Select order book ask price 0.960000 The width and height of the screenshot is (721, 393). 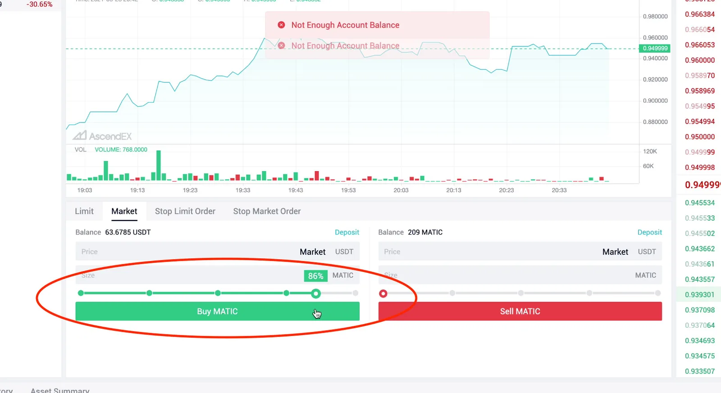pos(700,60)
